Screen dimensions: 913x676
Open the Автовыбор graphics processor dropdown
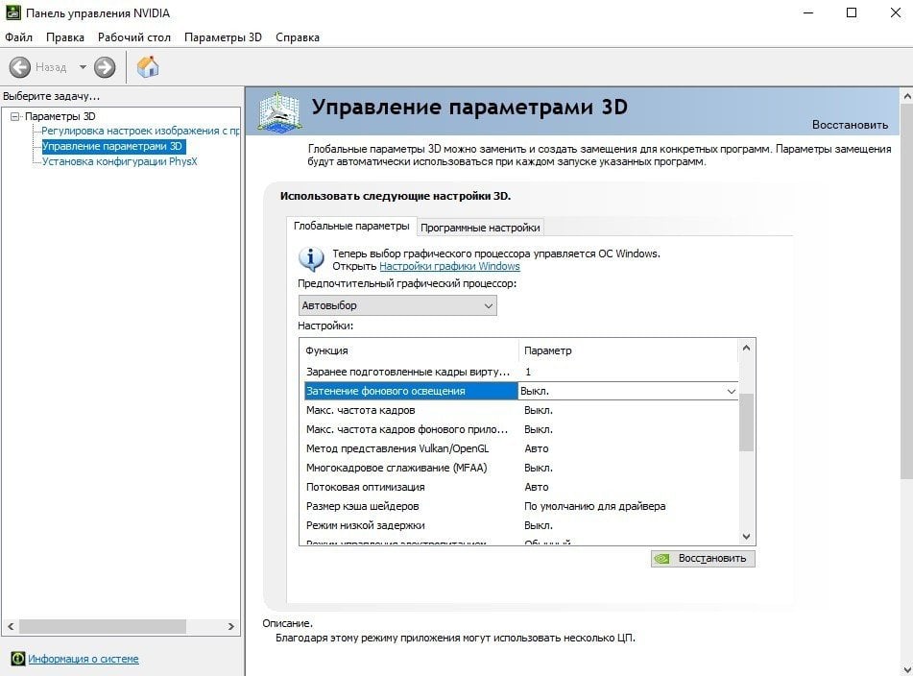397,305
